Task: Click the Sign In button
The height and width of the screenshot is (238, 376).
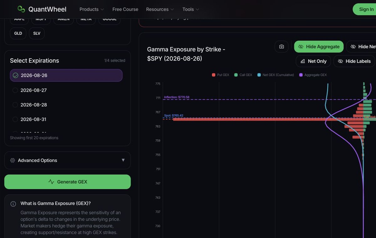Action: [365, 9]
